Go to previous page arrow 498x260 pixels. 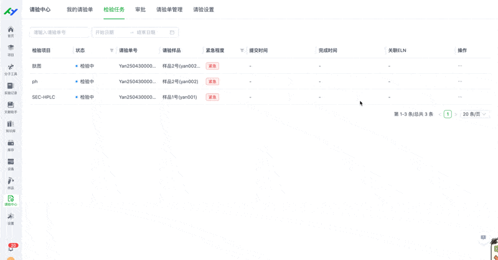(440, 114)
